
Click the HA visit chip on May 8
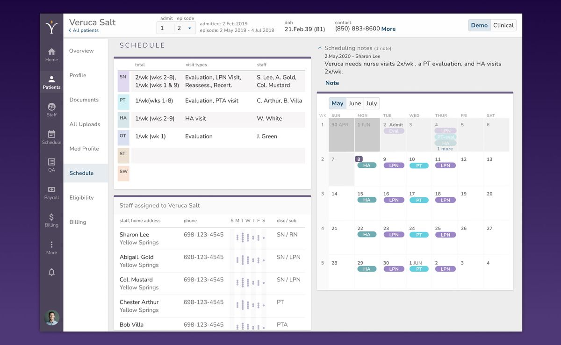click(x=367, y=165)
